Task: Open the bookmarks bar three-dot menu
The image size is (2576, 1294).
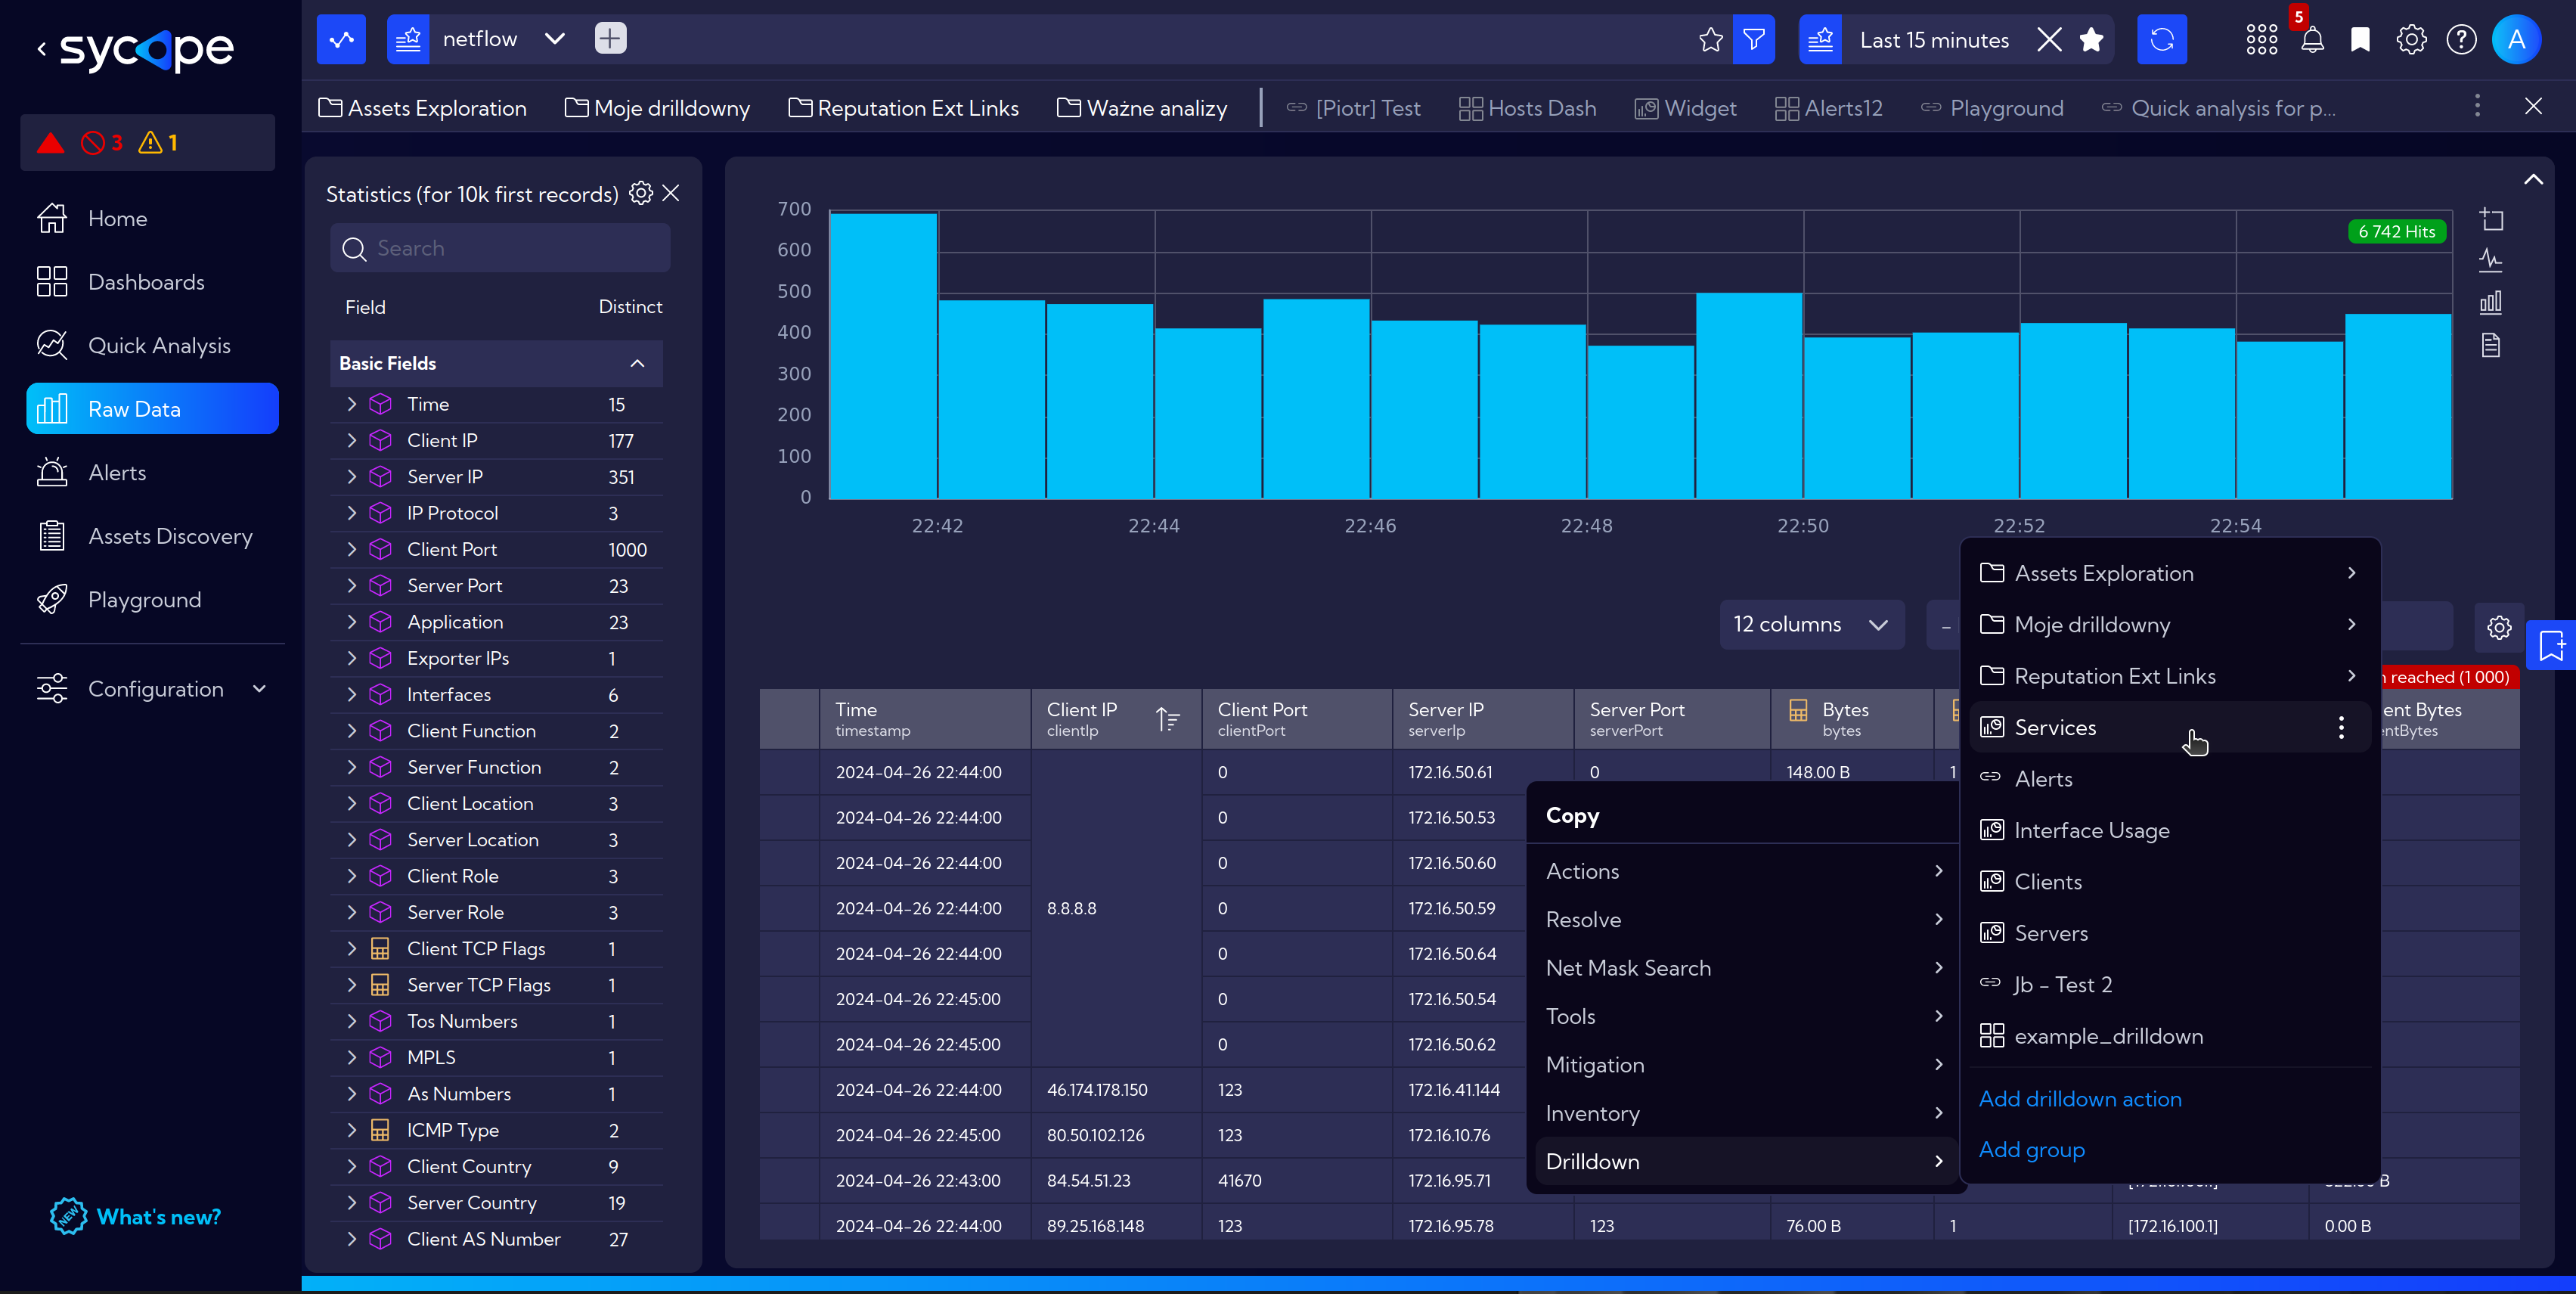Action: [x=2477, y=106]
